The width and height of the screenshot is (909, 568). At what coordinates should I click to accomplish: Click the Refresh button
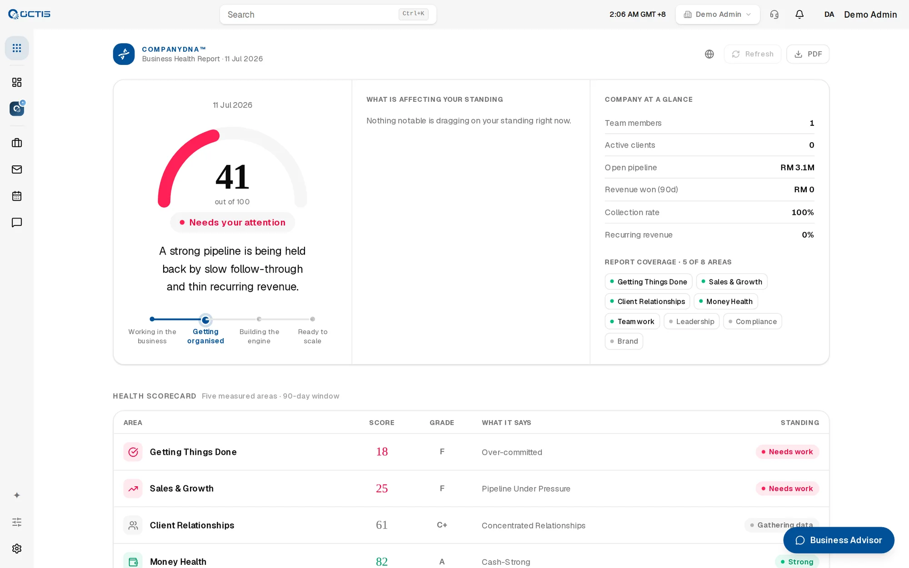point(753,54)
